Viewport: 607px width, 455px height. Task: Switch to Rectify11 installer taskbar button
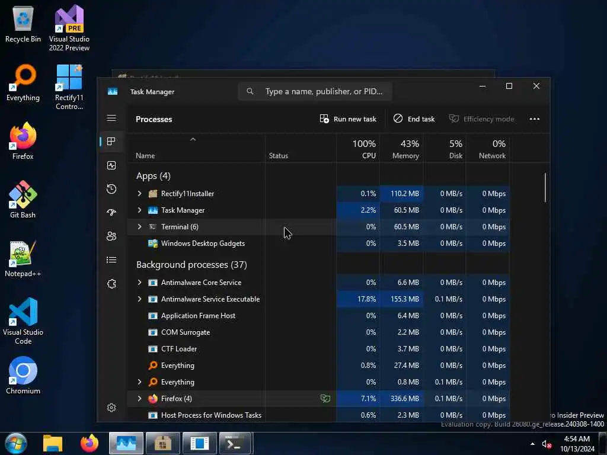[163, 443]
